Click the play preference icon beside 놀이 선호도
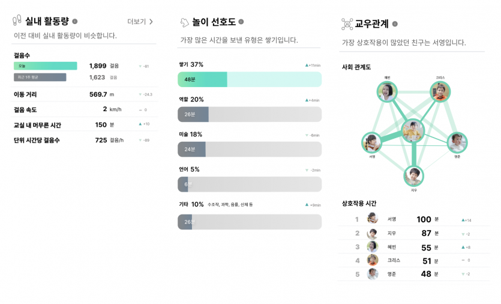The image size is (501, 304). [184, 22]
